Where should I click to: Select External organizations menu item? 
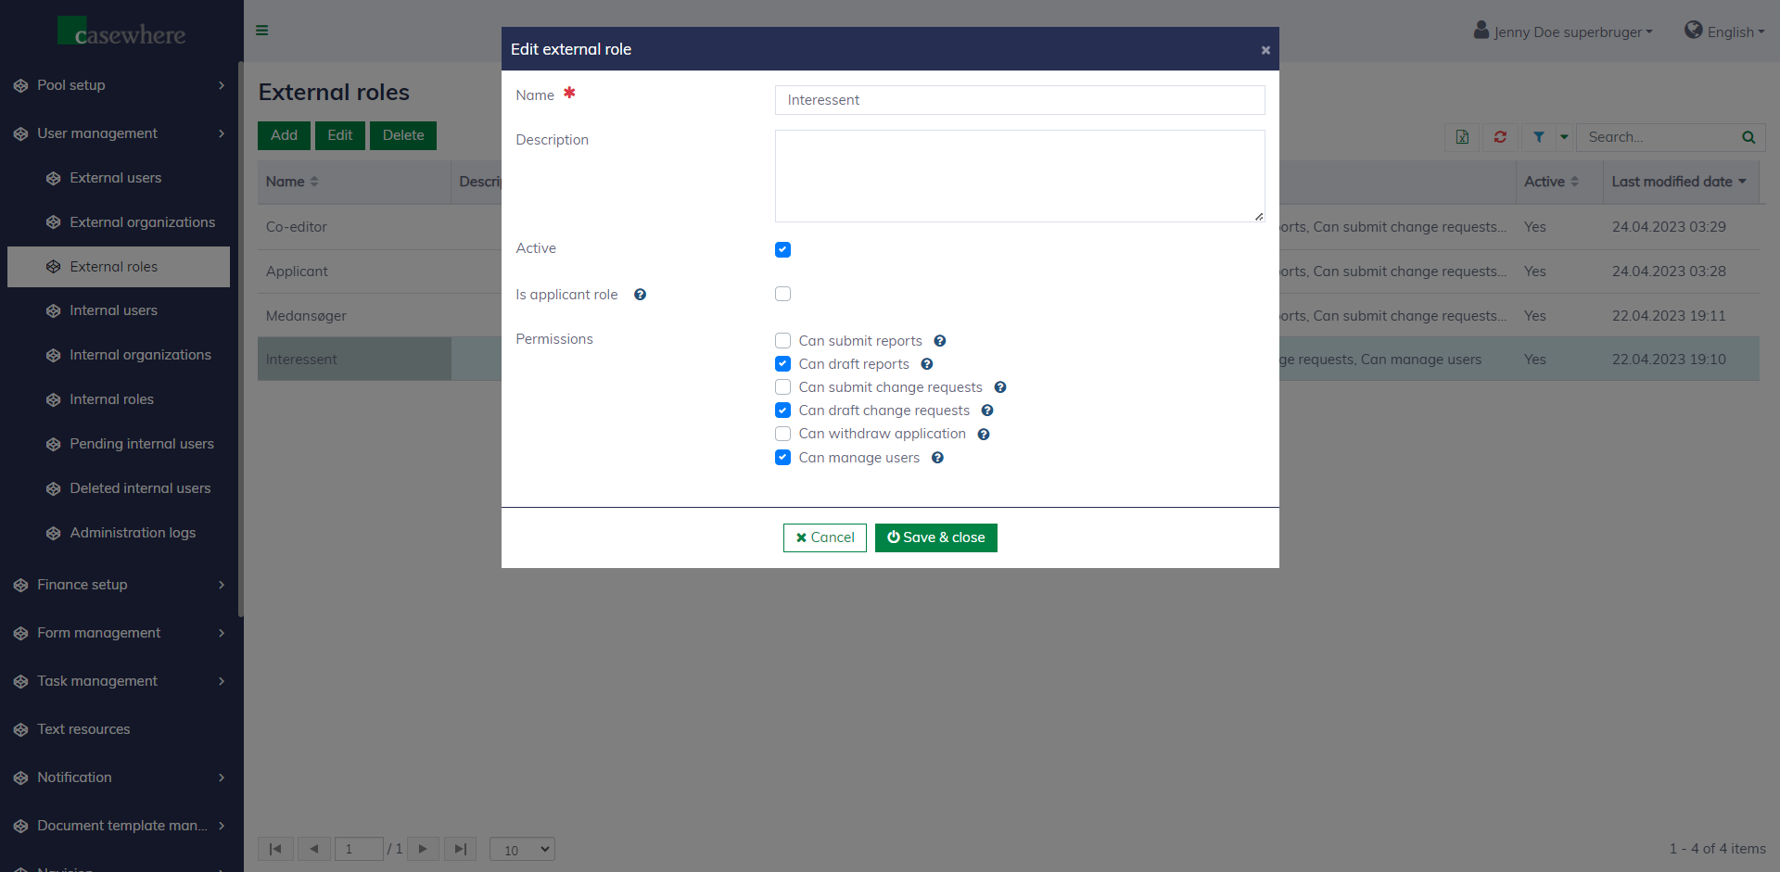[142, 222]
